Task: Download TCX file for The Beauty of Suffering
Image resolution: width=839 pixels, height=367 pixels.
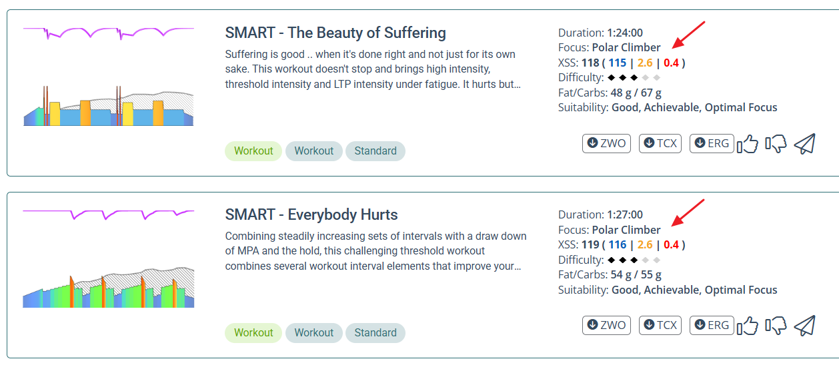Action: 660,143
